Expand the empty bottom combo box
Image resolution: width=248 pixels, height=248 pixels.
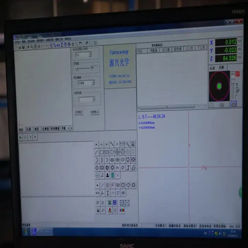93,100
